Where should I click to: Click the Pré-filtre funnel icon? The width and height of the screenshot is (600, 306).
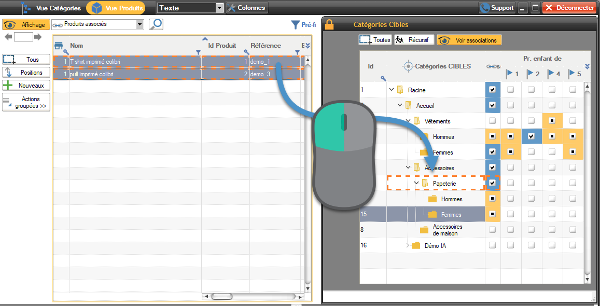coord(295,24)
